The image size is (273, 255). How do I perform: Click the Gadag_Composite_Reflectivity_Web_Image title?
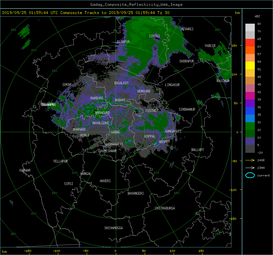136,5
